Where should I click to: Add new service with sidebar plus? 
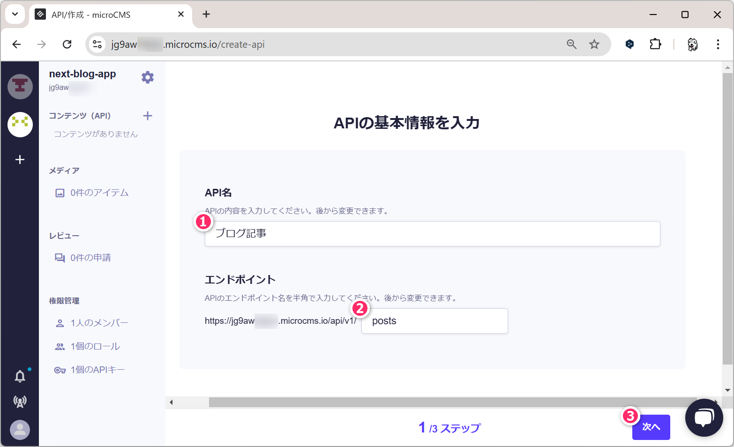(x=20, y=160)
